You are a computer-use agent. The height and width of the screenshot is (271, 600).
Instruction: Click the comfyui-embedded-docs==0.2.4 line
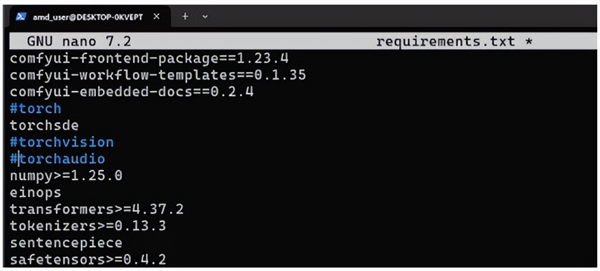click(132, 92)
